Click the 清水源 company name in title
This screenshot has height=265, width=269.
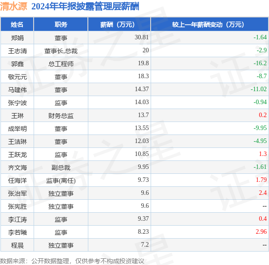click(13, 7)
